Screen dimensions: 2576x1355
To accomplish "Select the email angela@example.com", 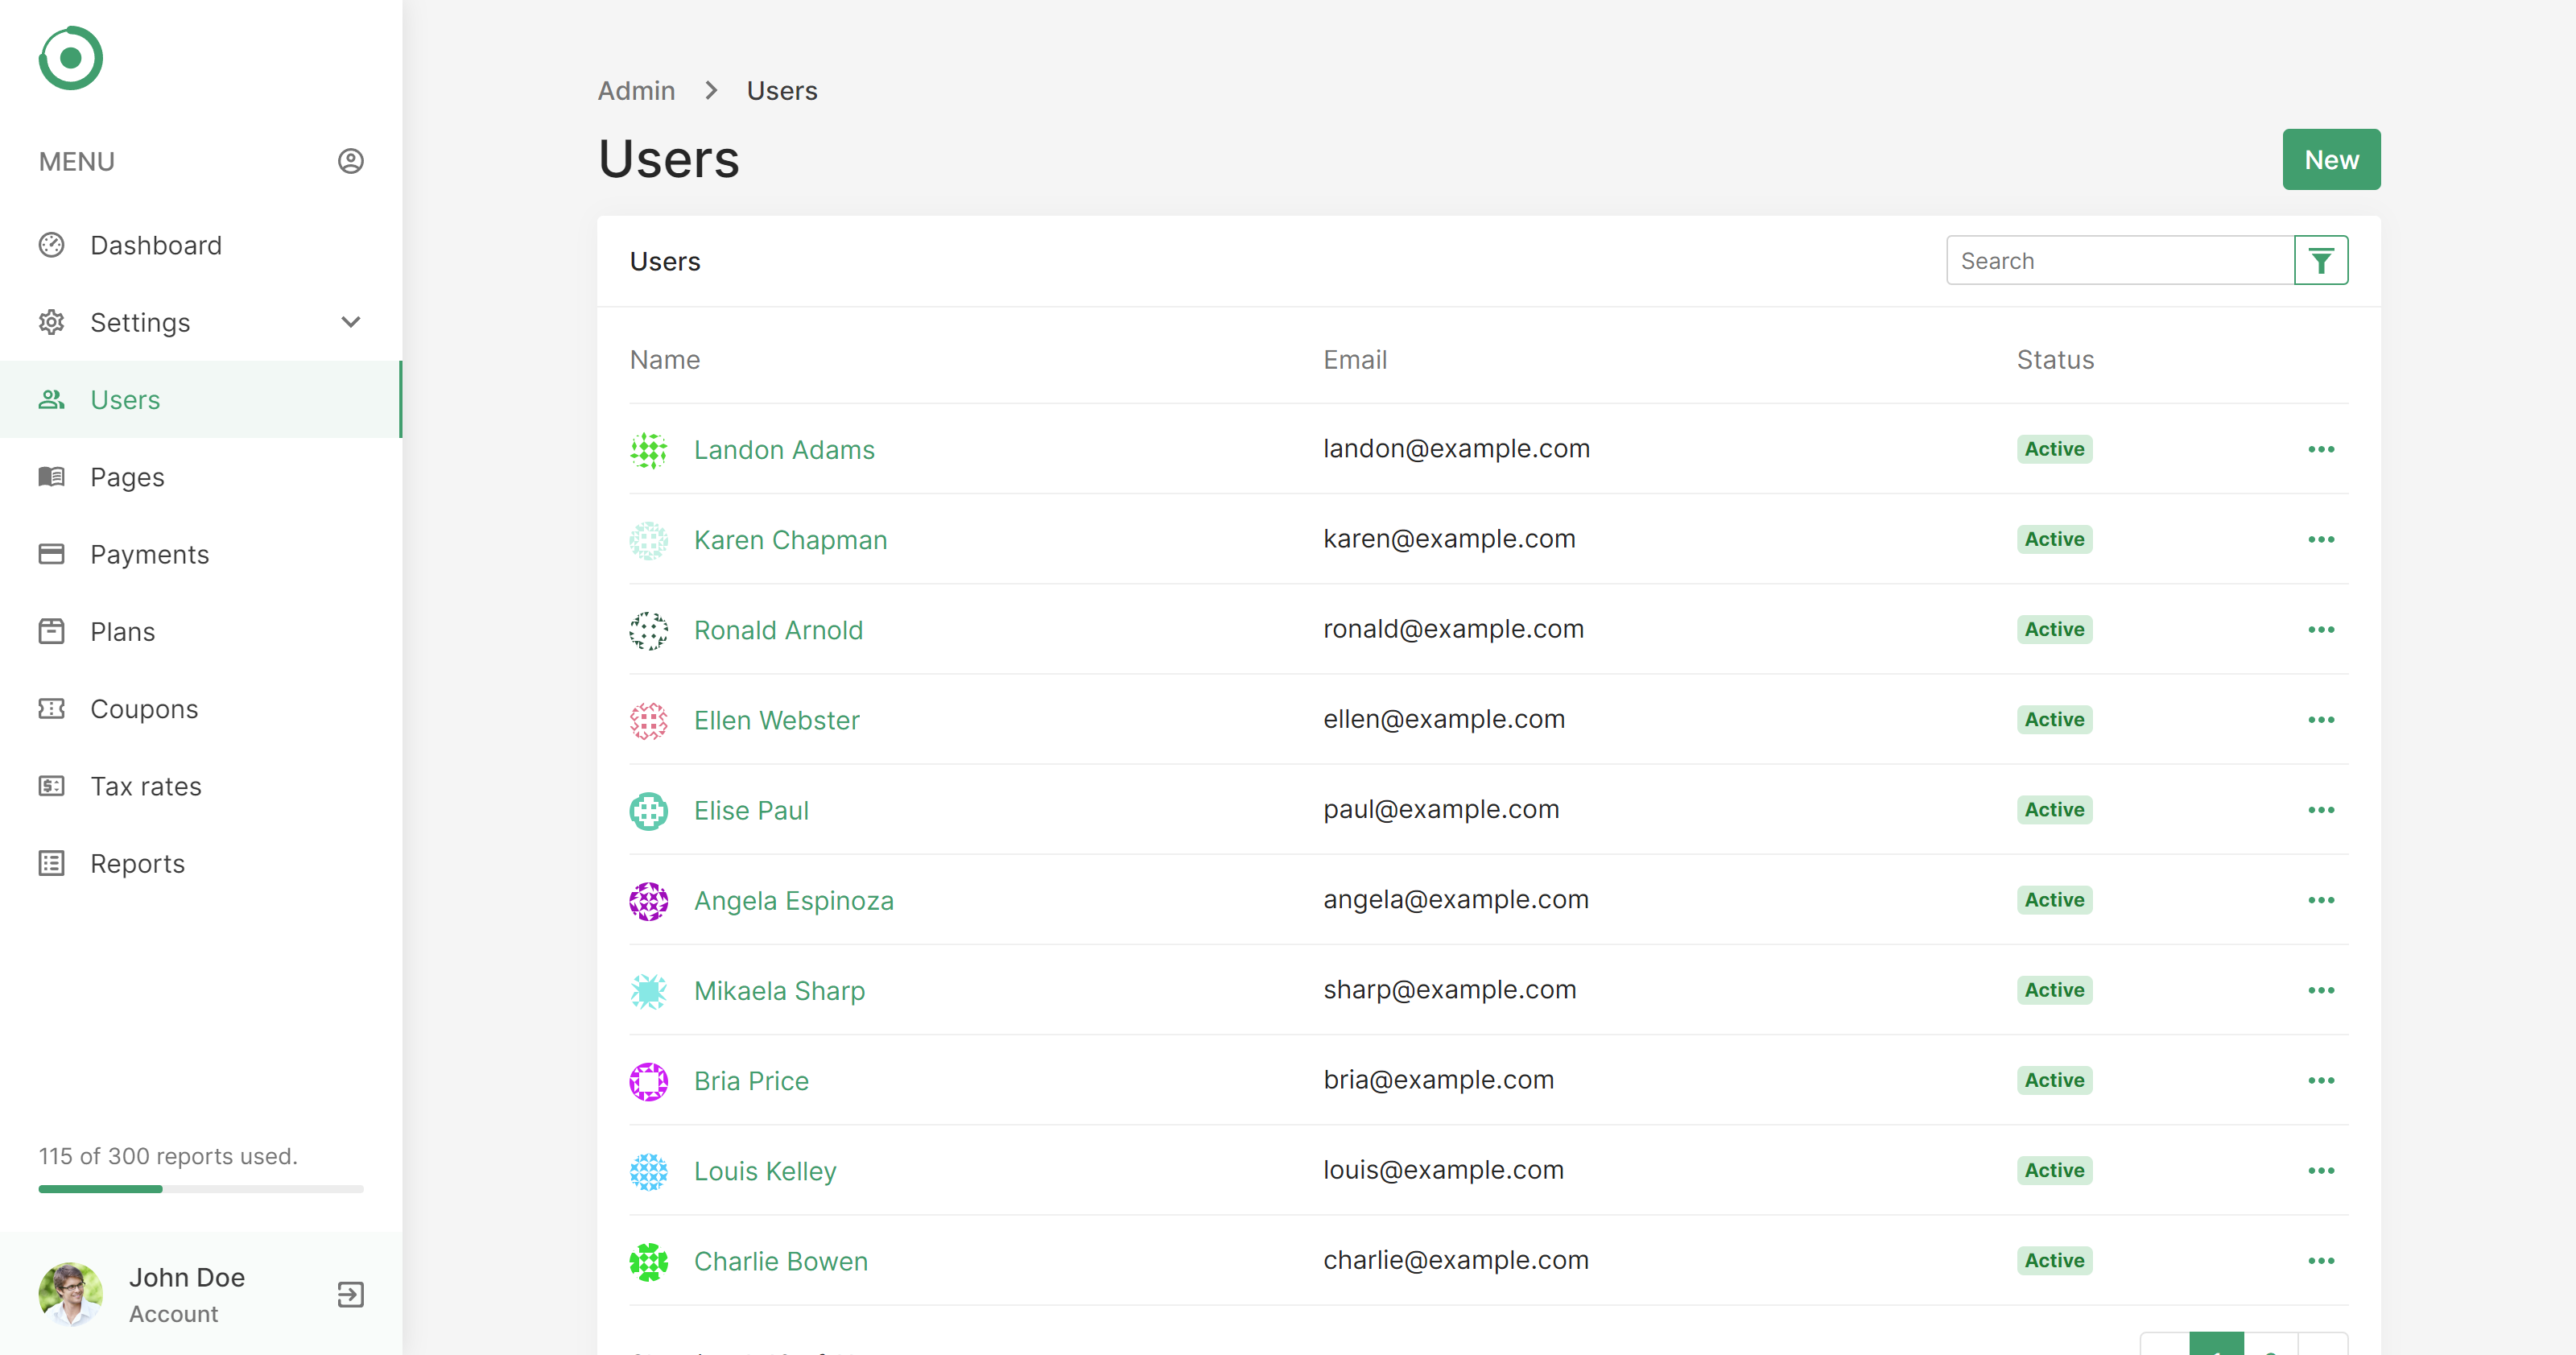I will point(1456,900).
